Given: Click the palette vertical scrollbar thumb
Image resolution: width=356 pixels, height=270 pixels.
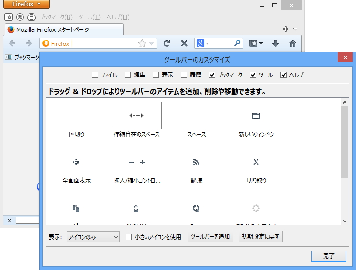Looking at the screenshot, I should pyautogui.click(x=345, y=142).
